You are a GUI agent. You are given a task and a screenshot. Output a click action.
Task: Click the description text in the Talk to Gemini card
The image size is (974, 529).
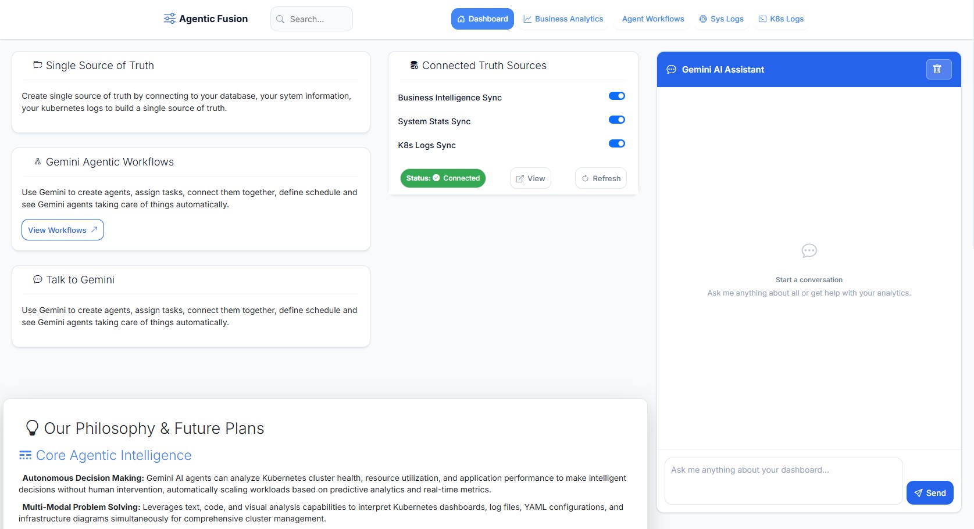point(190,316)
